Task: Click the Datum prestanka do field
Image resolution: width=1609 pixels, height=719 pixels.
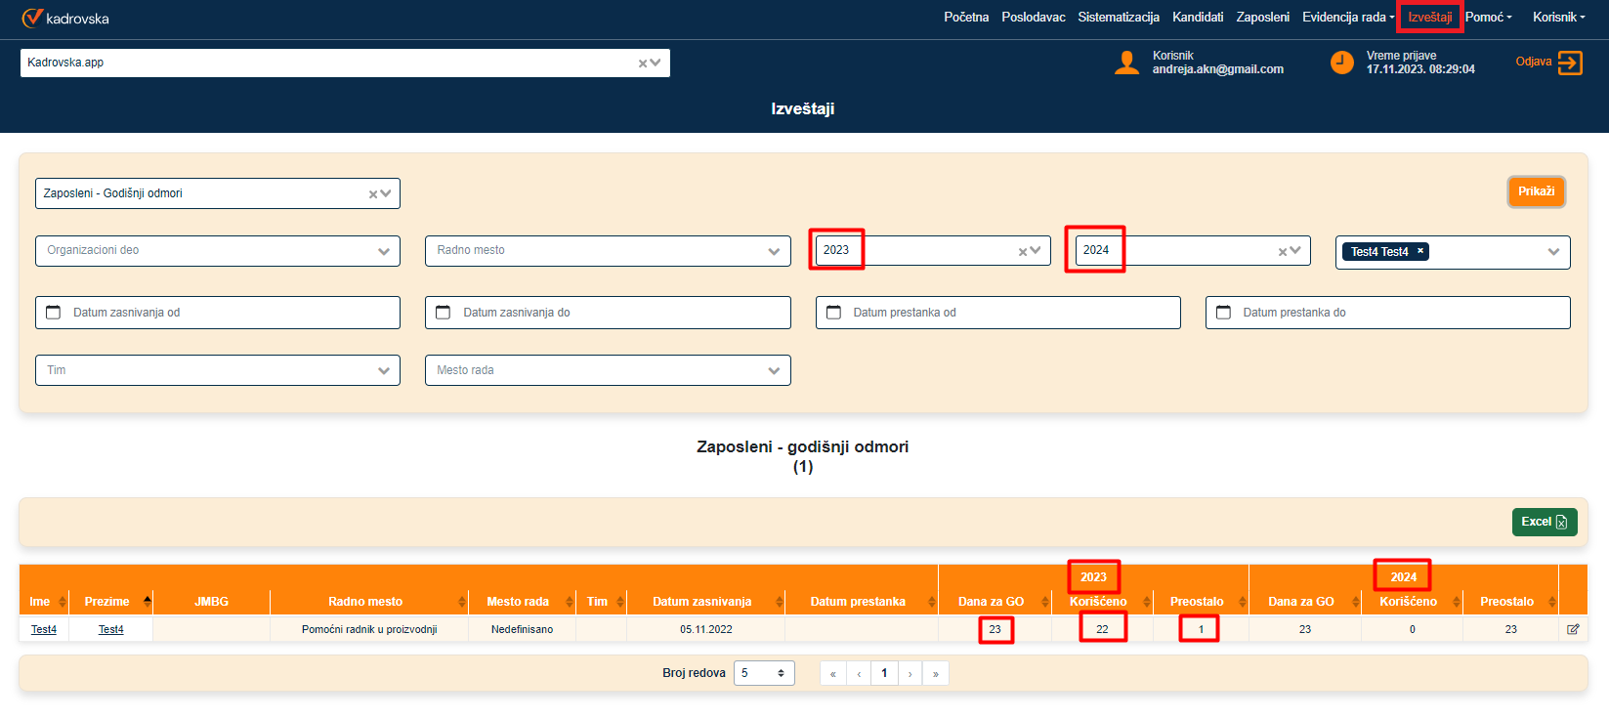Action: coord(1387,313)
